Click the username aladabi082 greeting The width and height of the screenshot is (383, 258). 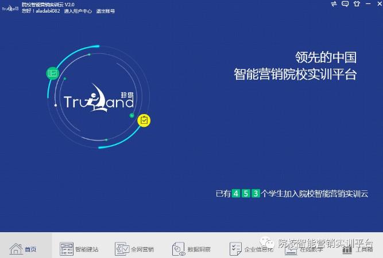click(x=40, y=11)
